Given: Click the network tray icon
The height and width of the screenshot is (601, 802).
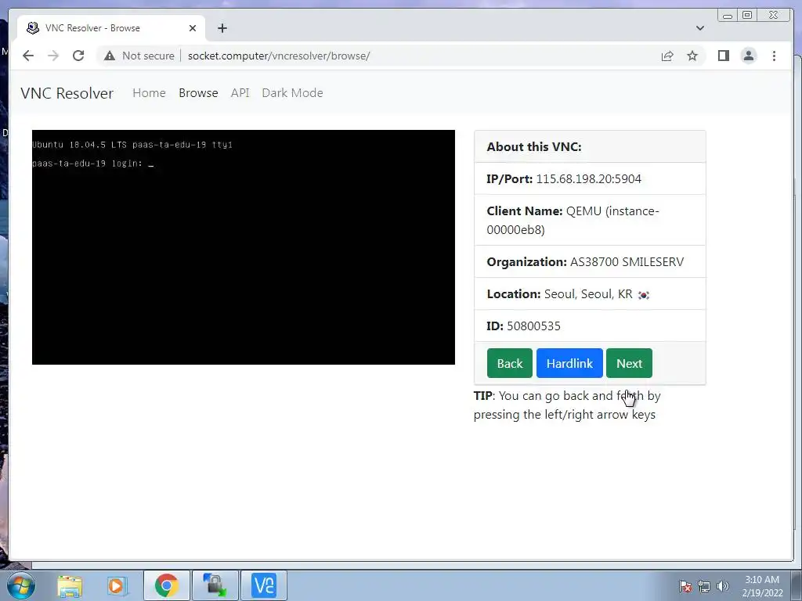Looking at the screenshot, I should [704, 586].
